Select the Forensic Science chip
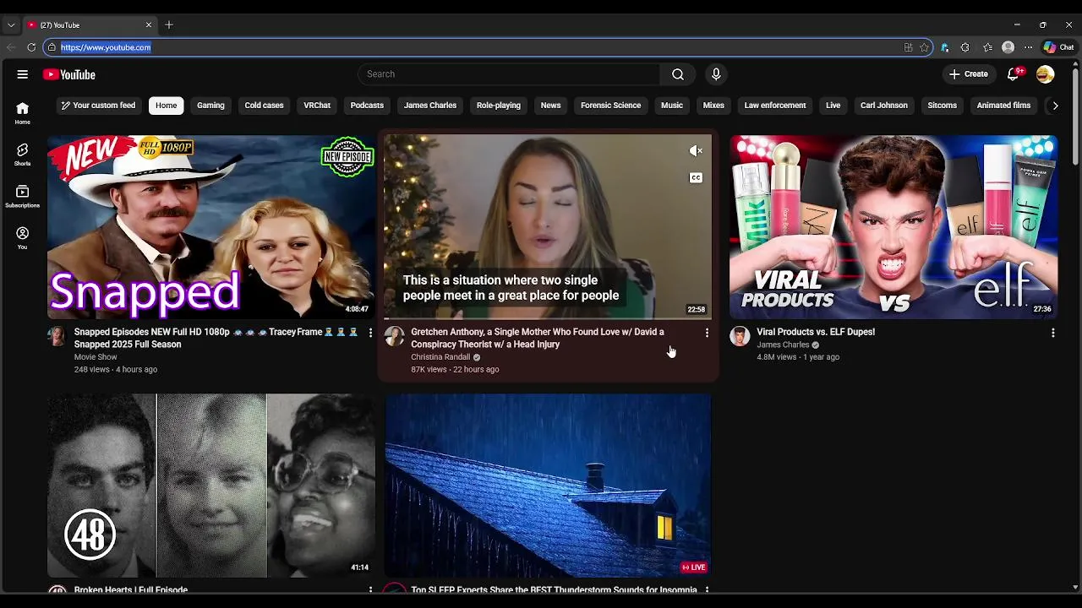Image resolution: width=1082 pixels, height=608 pixels. click(x=611, y=106)
